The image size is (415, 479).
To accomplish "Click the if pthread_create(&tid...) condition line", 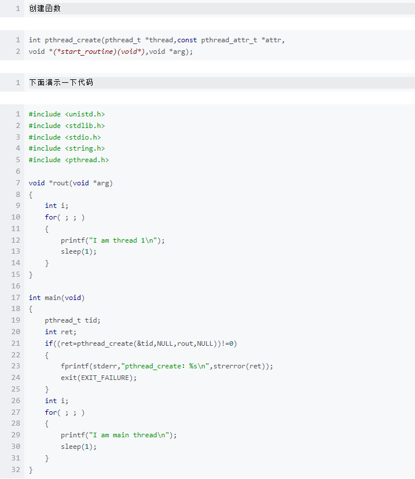I will click(x=141, y=343).
